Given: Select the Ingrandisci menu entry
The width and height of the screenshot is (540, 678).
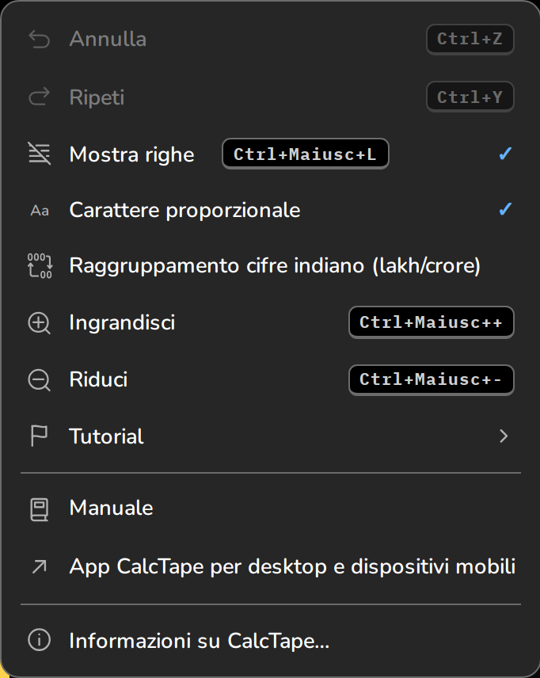Looking at the screenshot, I should [270, 322].
